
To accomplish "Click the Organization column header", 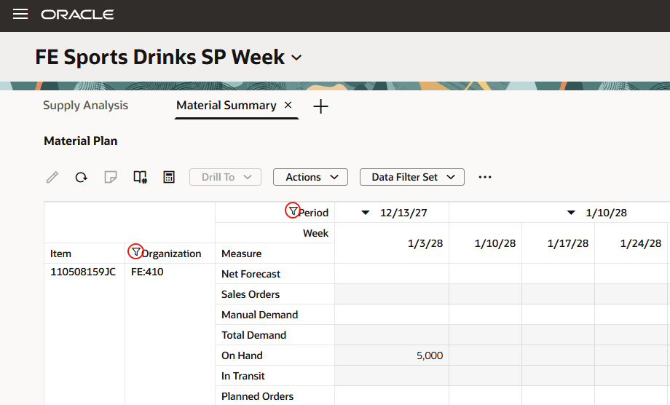I will click(171, 253).
